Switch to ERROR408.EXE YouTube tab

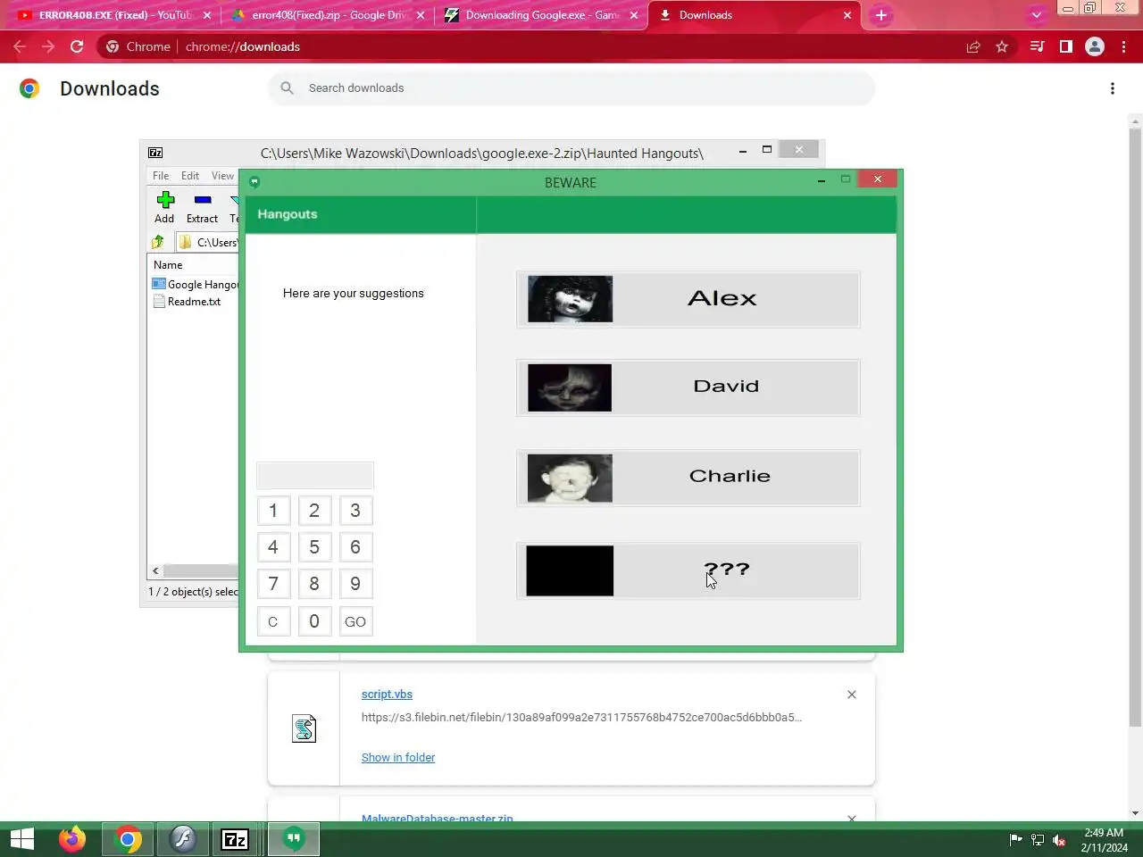[114, 15]
